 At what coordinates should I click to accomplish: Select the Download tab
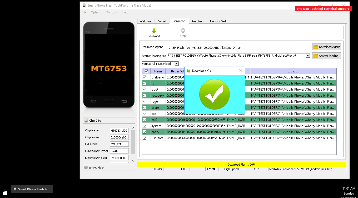(179, 21)
